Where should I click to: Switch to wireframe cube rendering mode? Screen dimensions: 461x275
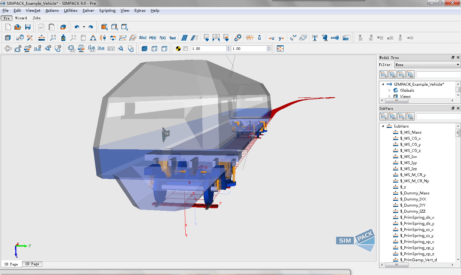(154, 49)
